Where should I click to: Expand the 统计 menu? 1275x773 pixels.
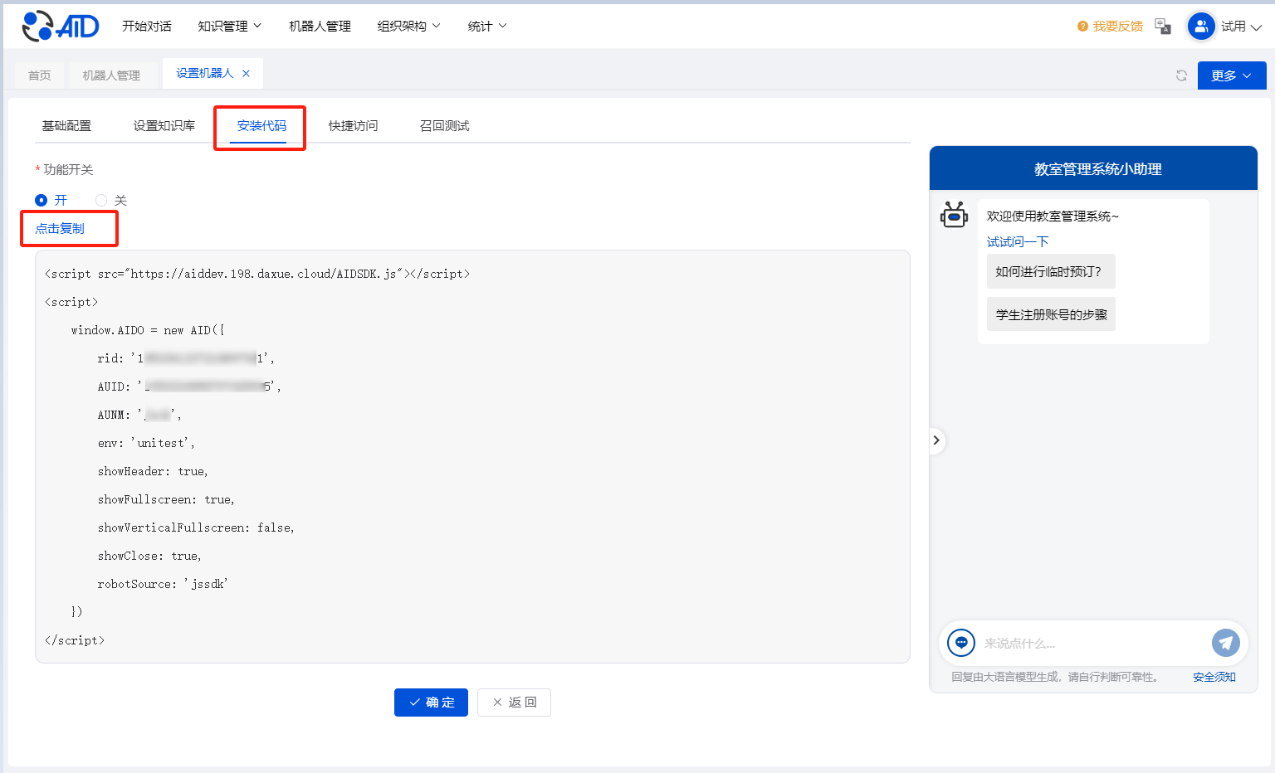(x=487, y=27)
